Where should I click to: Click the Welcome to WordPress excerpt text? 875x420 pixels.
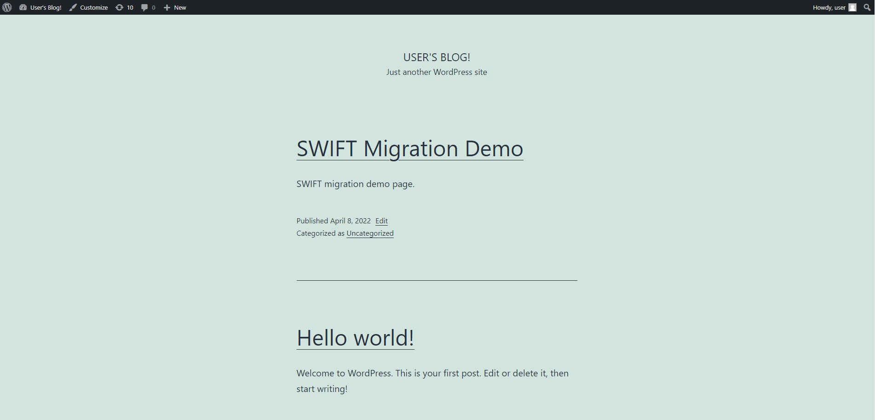[x=432, y=381]
